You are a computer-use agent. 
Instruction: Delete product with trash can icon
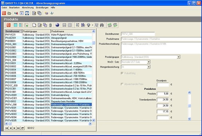coord(50,25)
